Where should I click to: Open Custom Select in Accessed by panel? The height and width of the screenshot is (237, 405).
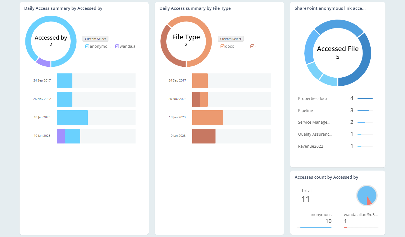tap(95, 39)
